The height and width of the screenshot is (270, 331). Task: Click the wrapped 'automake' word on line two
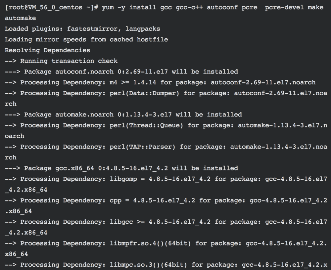click(21, 18)
